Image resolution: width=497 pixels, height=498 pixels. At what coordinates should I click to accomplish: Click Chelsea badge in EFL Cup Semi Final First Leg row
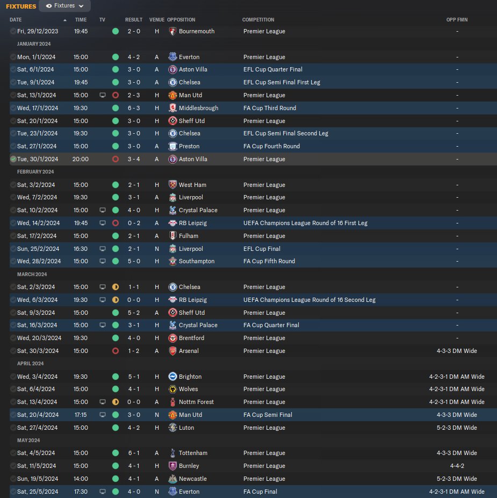[172, 82]
